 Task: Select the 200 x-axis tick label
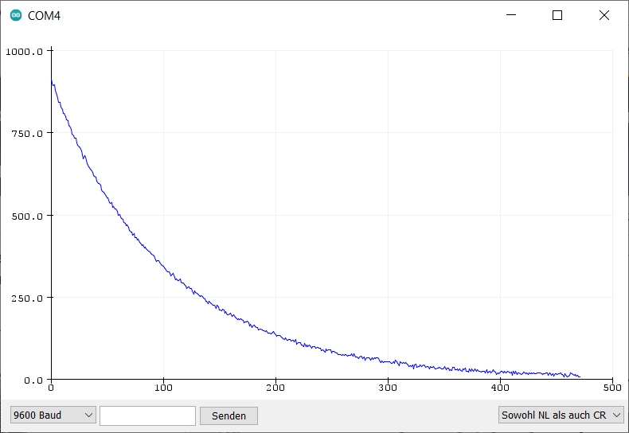coord(275,389)
